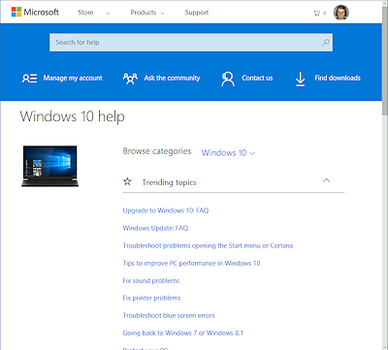
Task: Expand the Products menu chevron
Action: point(162,14)
